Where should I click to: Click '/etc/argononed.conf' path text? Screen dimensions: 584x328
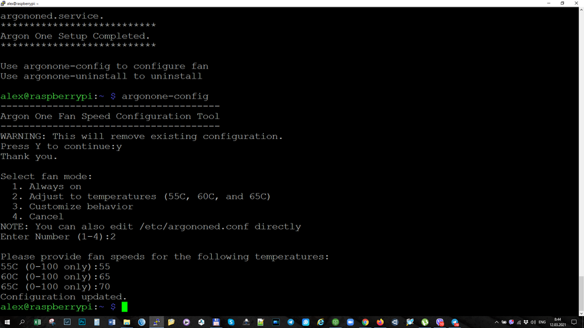click(194, 227)
